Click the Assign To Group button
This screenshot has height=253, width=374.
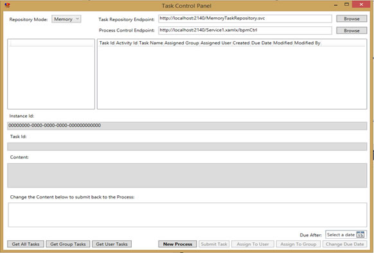(x=298, y=244)
